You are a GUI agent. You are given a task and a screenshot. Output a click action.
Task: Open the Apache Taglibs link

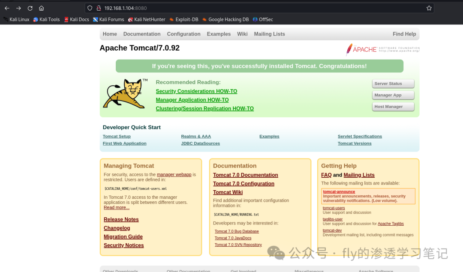[x=391, y=224]
